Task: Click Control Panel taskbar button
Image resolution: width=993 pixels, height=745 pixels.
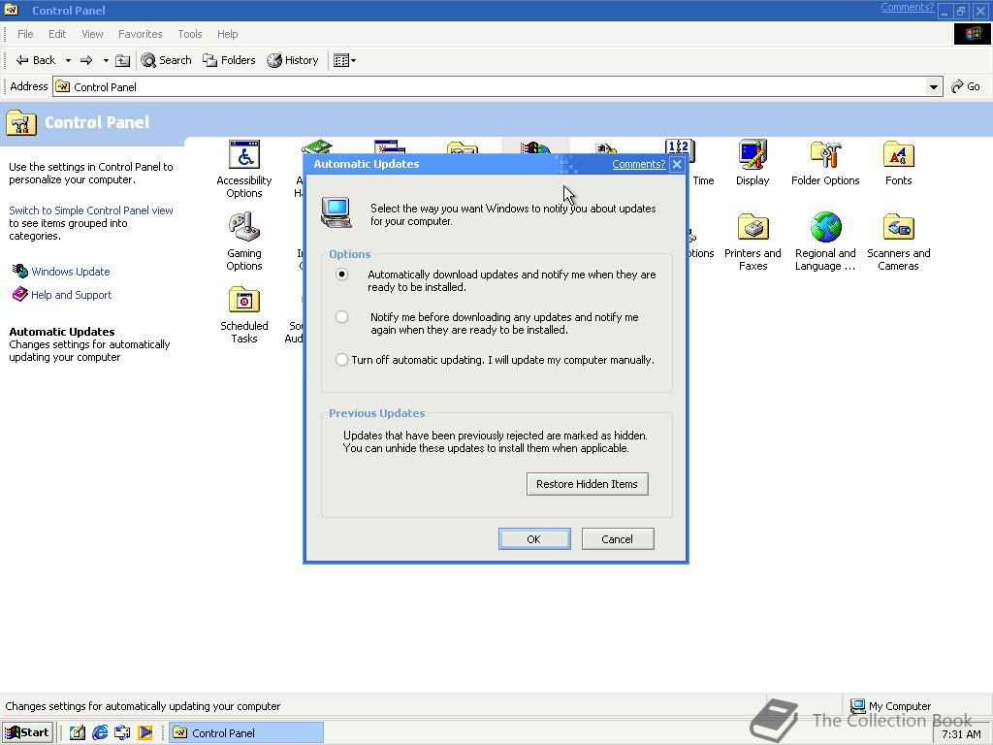Action: (x=245, y=733)
